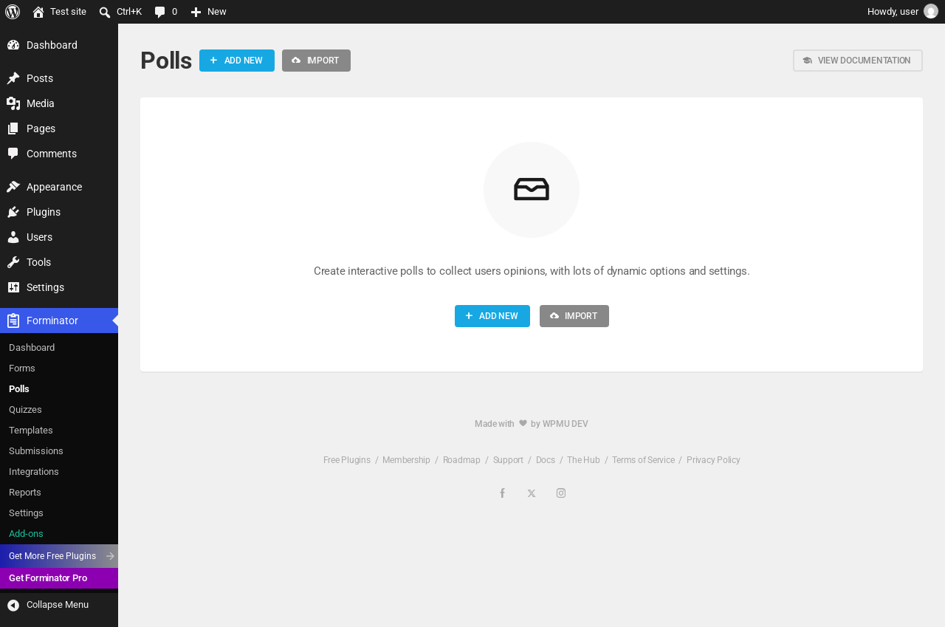Open Forminator Dashboard submenu item

[x=32, y=348]
